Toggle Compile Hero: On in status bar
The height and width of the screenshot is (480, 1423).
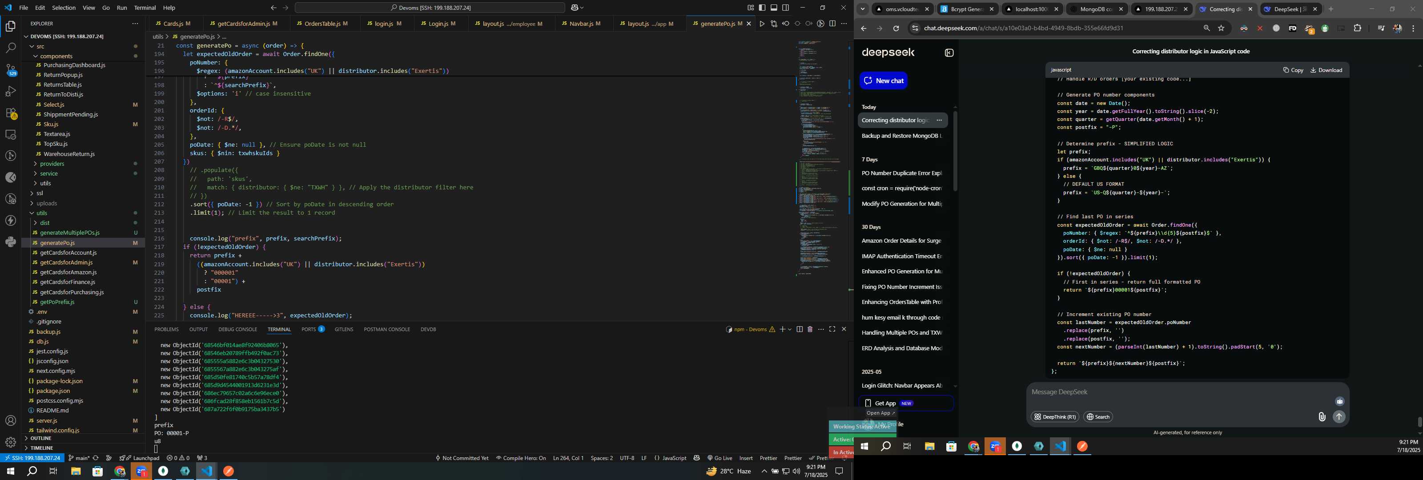(x=521, y=458)
